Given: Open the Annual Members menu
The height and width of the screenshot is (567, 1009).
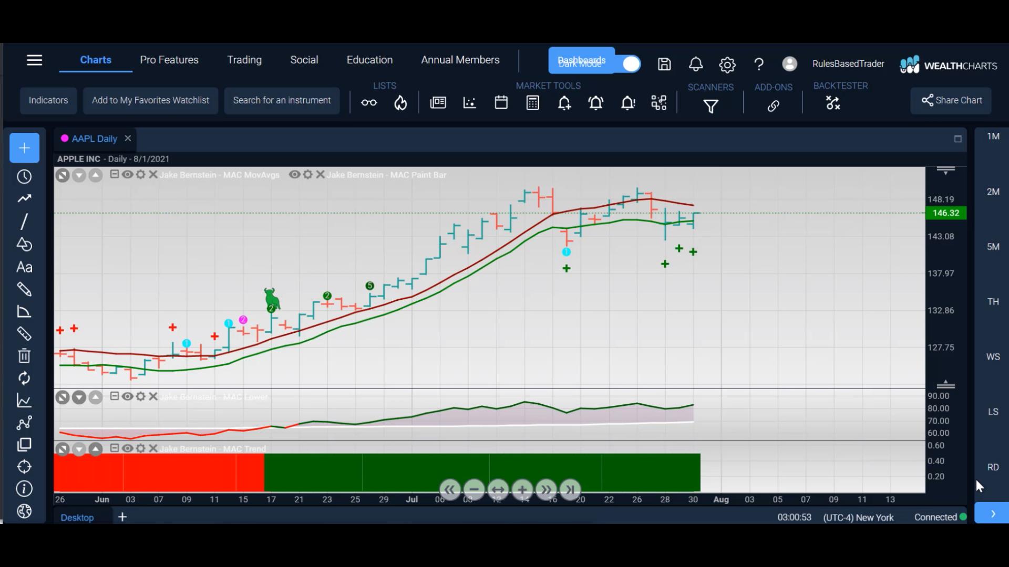Looking at the screenshot, I should (x=460, y=60).
